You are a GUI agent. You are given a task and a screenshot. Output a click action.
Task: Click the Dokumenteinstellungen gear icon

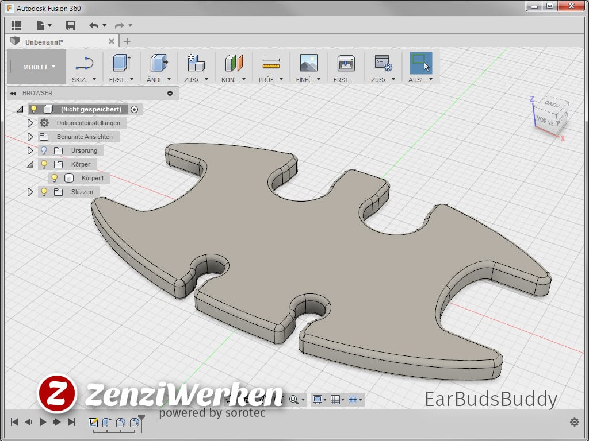pos(44,123)
